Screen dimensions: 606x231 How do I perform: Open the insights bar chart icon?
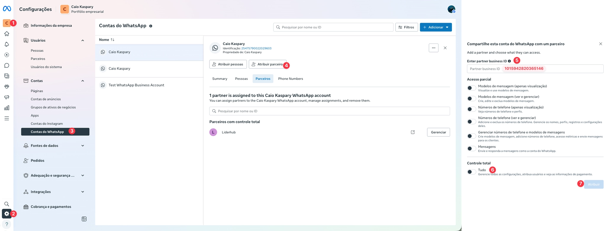pos(7,108)
